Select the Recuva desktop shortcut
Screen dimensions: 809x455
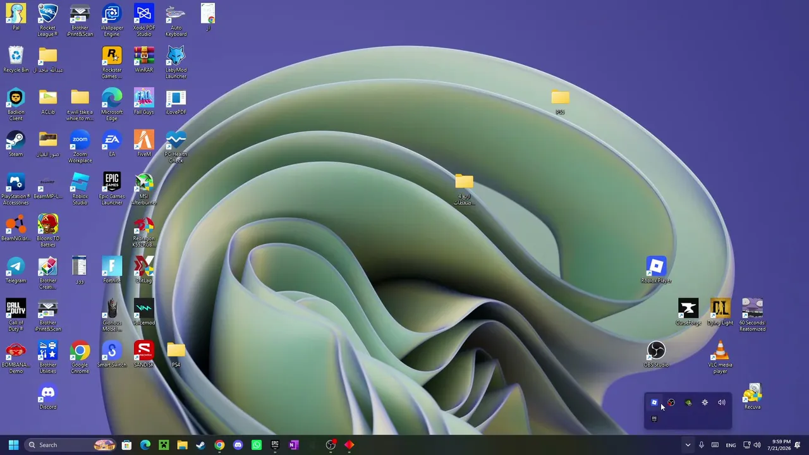point(752,397)
